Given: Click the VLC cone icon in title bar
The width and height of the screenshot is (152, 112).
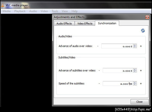Looking at the screenshot, I should tap(3, 5).
